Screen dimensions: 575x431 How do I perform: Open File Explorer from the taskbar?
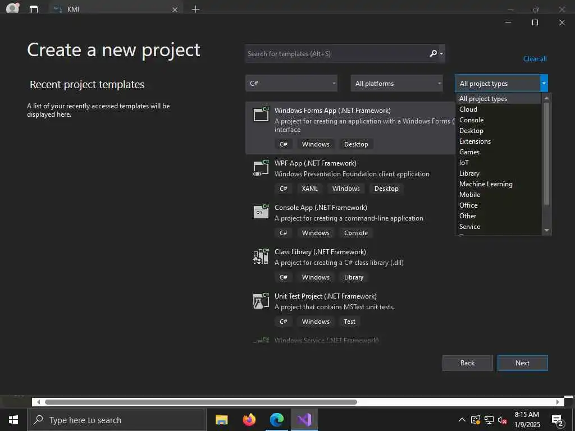221,420
